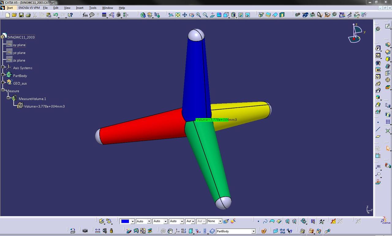
Task: Click the compass in viewport corner
Action: click(x=355, y=33)
